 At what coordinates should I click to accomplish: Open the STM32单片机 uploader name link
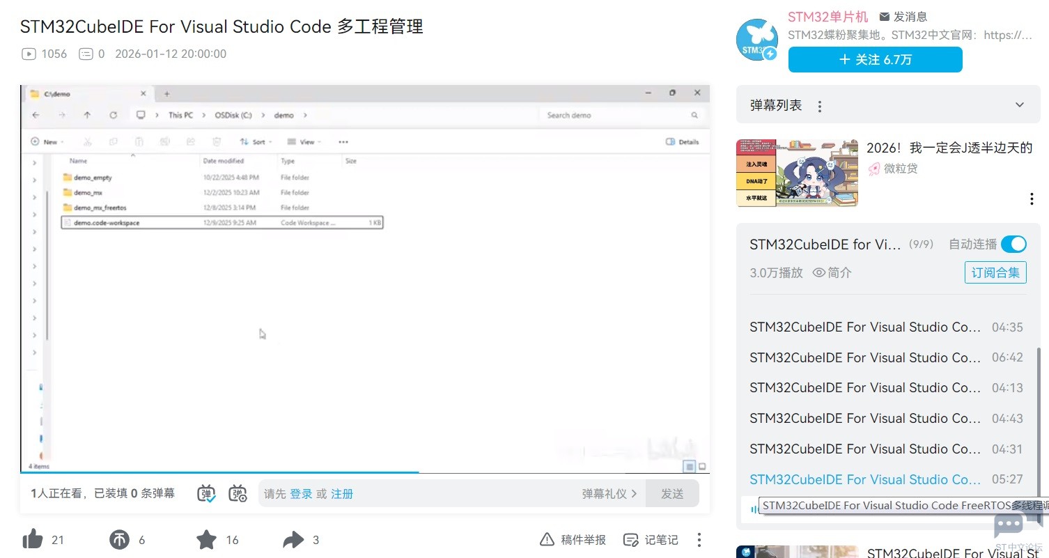click(827, 17)
